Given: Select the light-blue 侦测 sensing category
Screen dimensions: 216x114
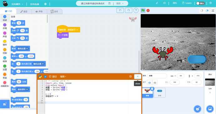Looking at the screenshot, I should (5, 59).
